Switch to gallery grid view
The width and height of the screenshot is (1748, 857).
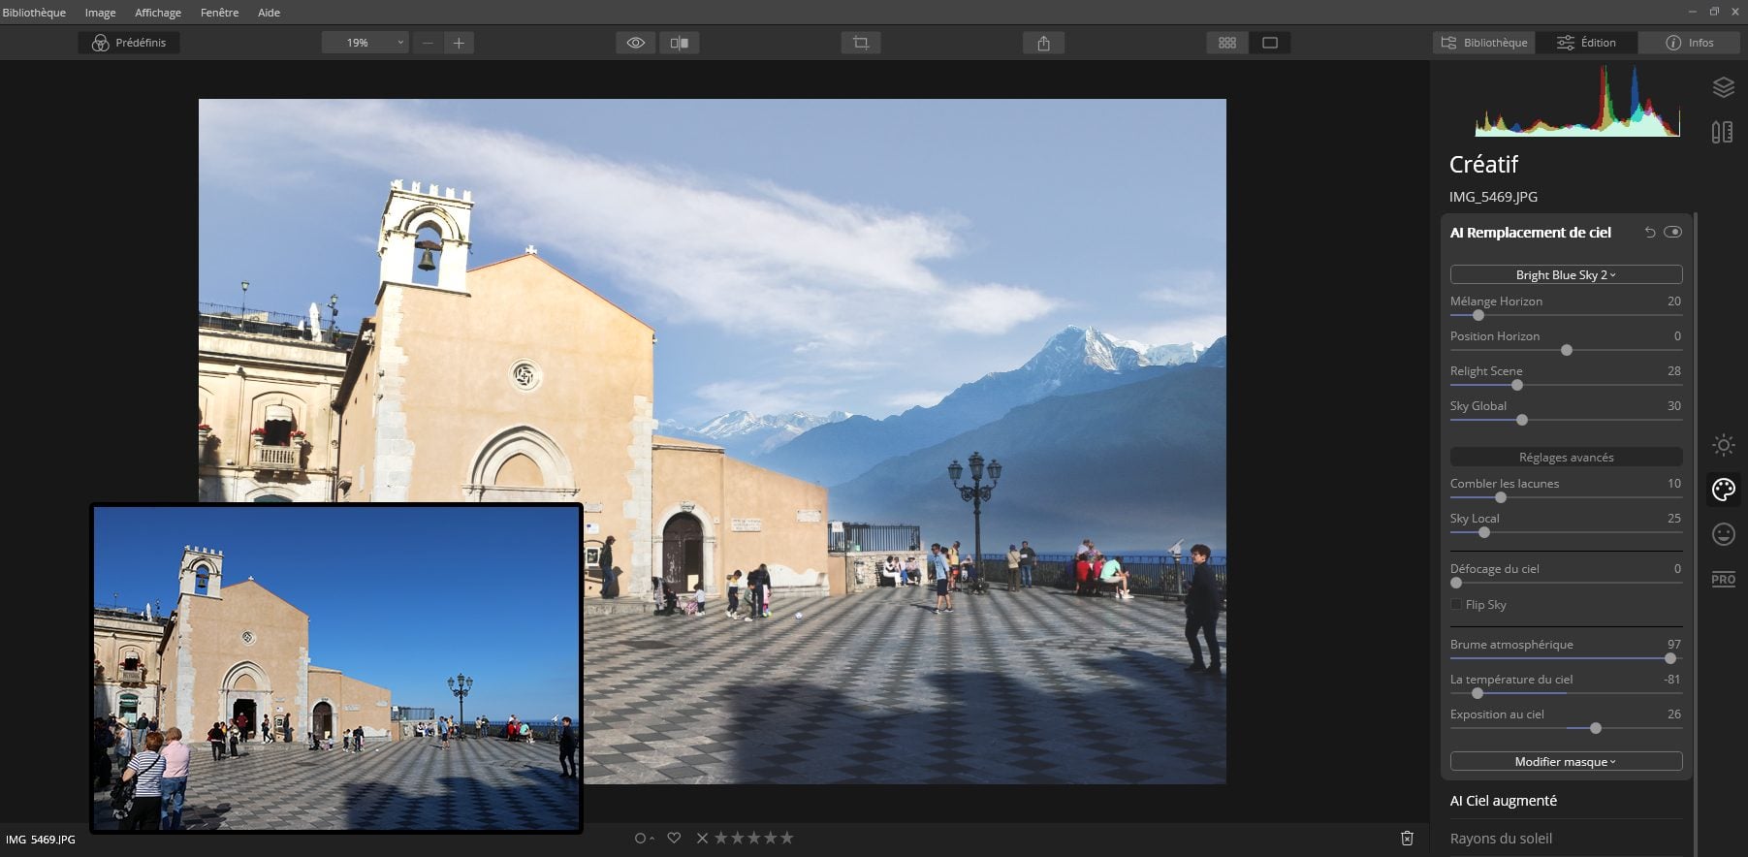(x=1227, y=43)
